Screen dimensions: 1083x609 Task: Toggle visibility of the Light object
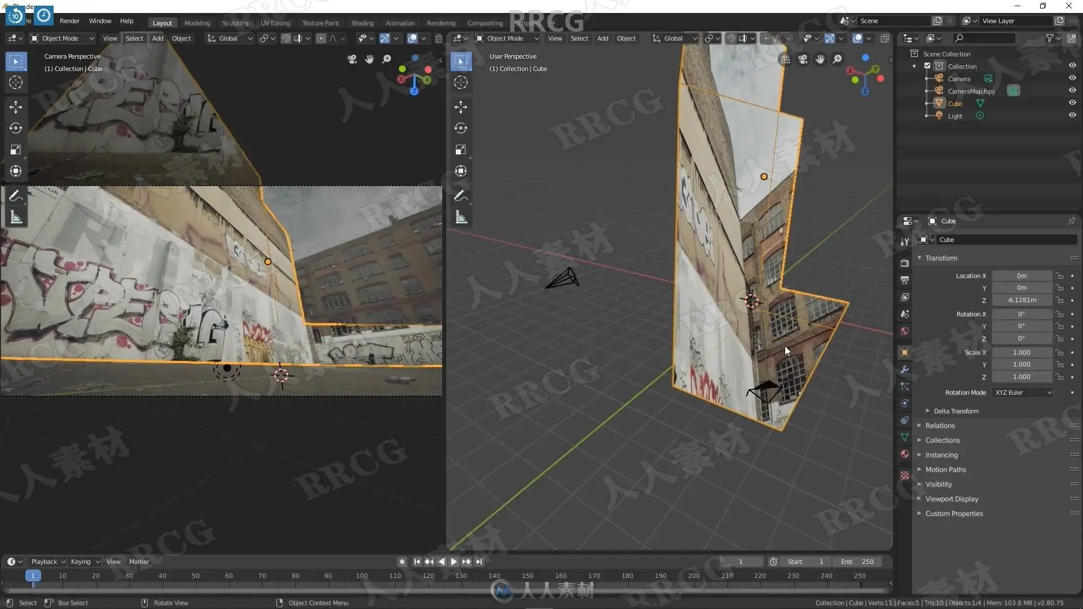[1072, 116]
